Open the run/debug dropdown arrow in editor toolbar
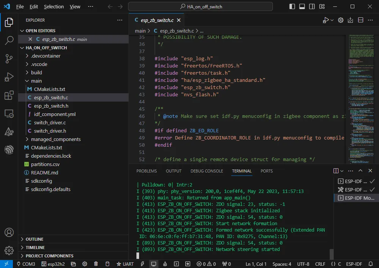Image resolution: width=379 pixels, height=268 pixels. [332, 20]
